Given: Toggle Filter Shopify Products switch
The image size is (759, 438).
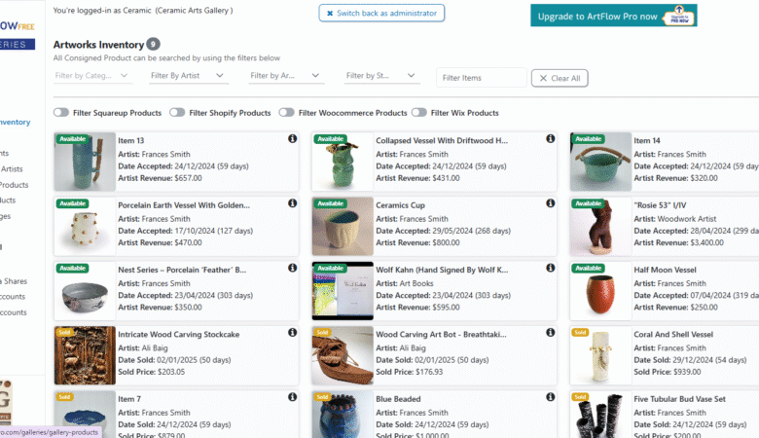Looking at the screenshot, I should [x=177, y=113].
